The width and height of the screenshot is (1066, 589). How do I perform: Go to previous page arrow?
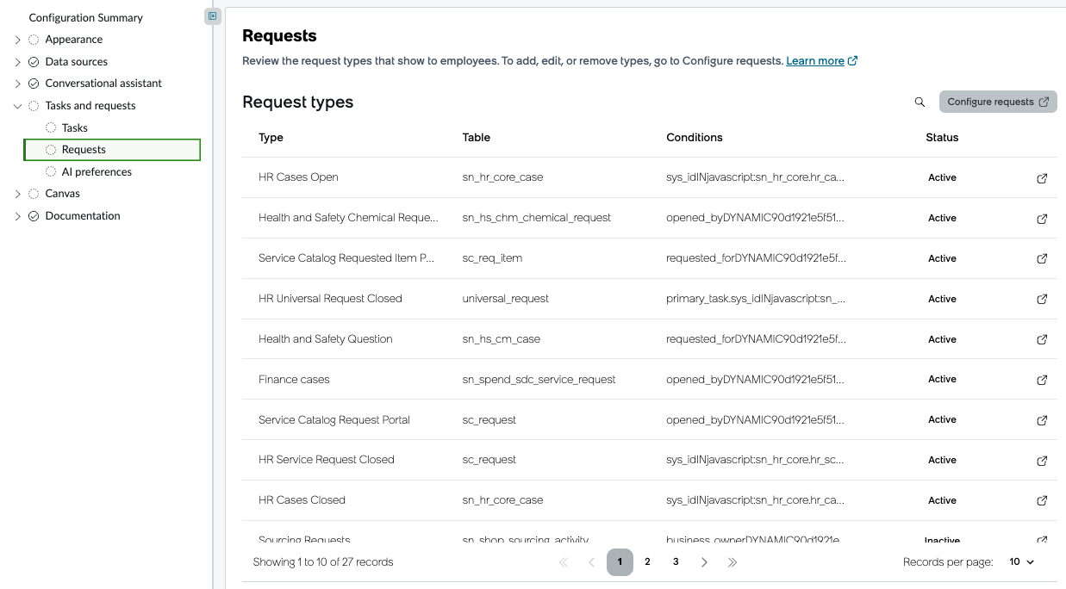[x=592, y=562]
